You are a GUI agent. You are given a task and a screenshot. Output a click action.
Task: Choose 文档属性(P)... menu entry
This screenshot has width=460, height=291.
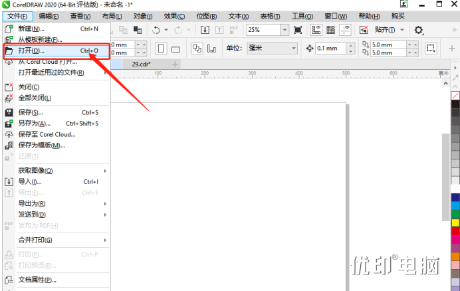point(57,280)
